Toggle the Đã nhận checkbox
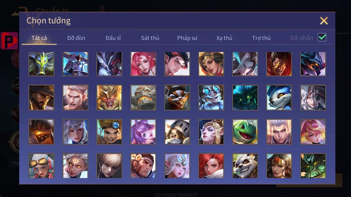The width and height of the screenshot is (351, 197). coord(322,37)
